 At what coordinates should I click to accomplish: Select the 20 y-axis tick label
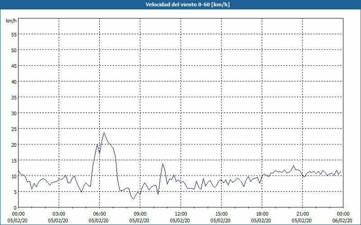point(14,144)
